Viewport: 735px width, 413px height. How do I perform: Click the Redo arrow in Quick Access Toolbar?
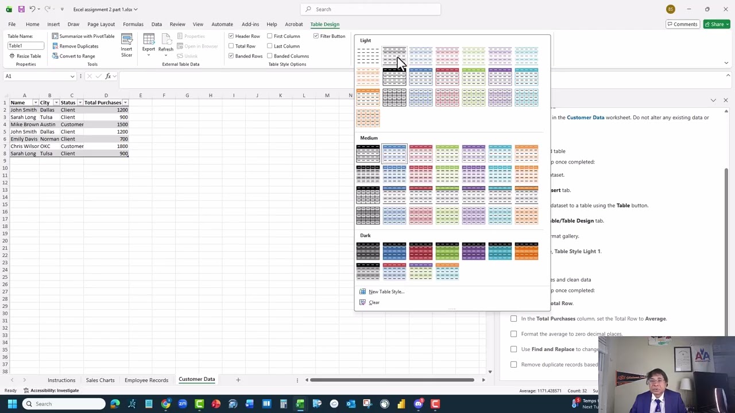click(x=48, y=9)
